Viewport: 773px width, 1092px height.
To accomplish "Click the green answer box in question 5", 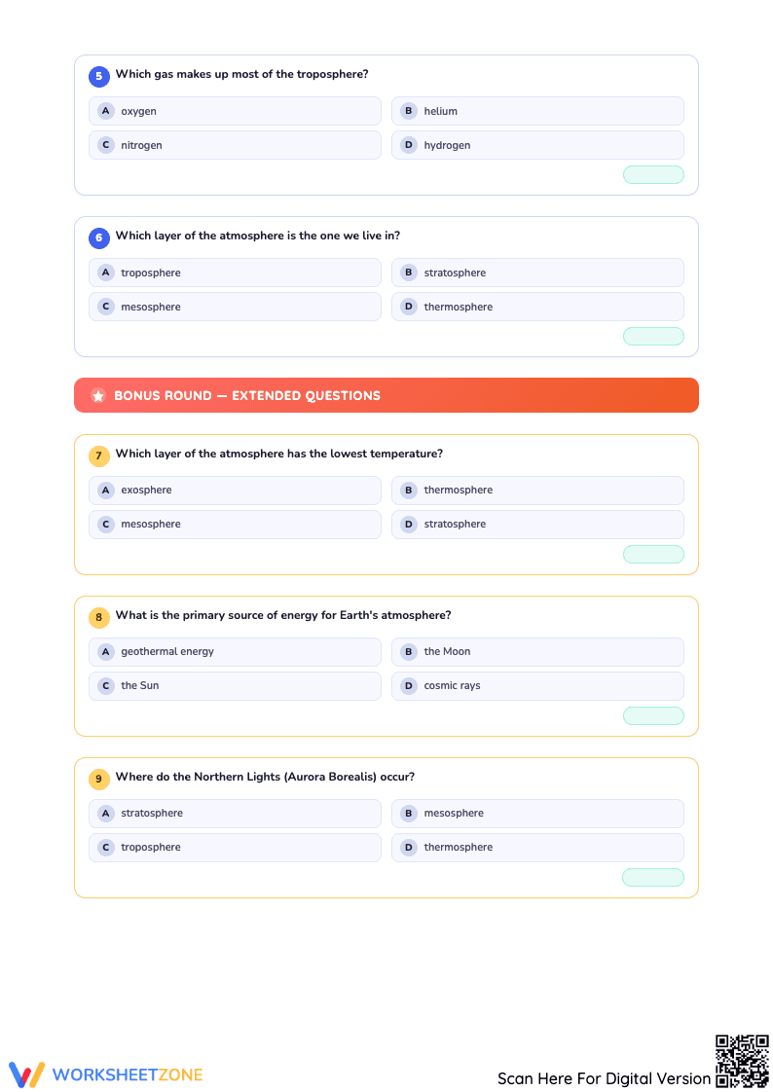I will [x=653, y=175].
